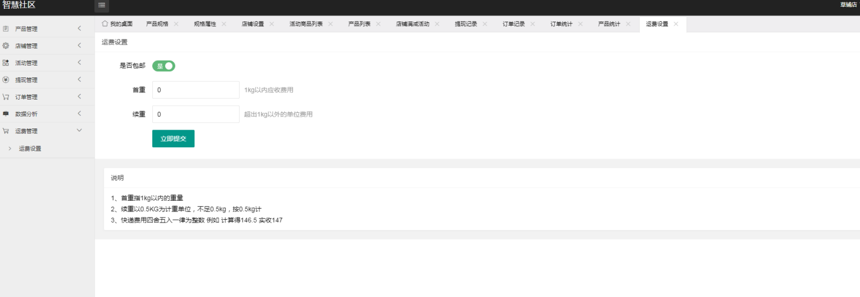Close the 产品规格 tab
This screenshot has height=297, width=860.
(x=176, y=24)
